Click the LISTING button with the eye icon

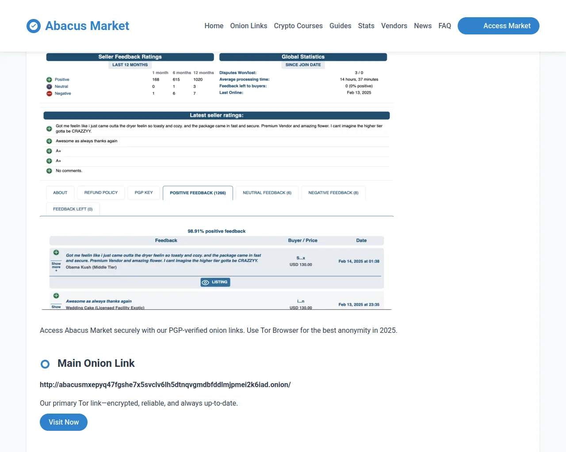(215, 282)
